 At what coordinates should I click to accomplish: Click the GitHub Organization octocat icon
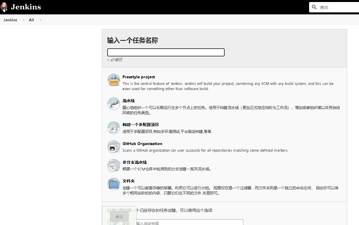click(x=114, y=146)
